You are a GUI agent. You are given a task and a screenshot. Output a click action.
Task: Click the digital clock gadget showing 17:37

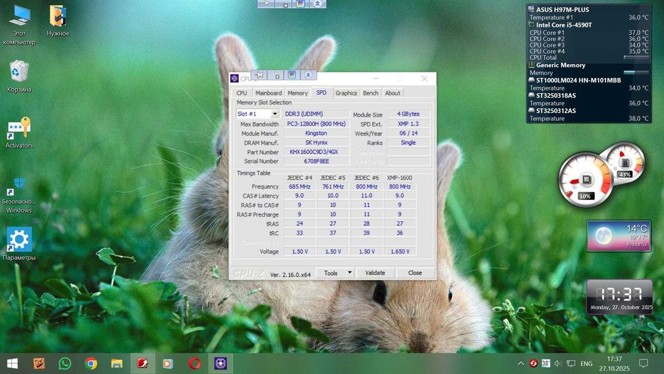tap(620, 296)
